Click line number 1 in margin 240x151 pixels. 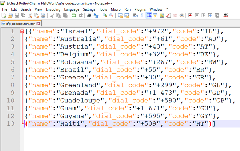coord(13,31)
